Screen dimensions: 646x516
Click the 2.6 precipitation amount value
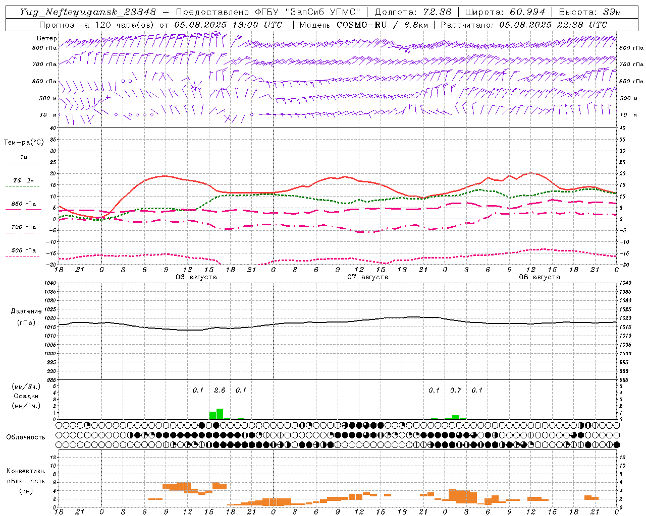click(220, 390)
